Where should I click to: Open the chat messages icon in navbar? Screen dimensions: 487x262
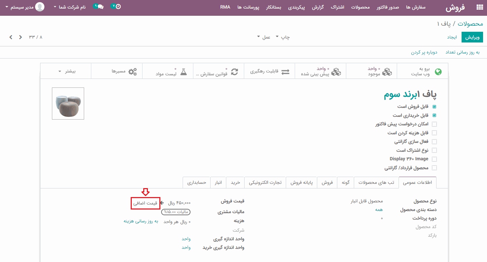click(100, 7)
